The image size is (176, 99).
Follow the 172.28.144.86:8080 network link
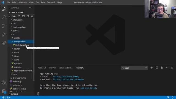pos(68,79)
